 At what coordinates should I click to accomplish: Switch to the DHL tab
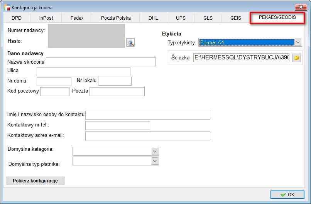tap(154, 18)
